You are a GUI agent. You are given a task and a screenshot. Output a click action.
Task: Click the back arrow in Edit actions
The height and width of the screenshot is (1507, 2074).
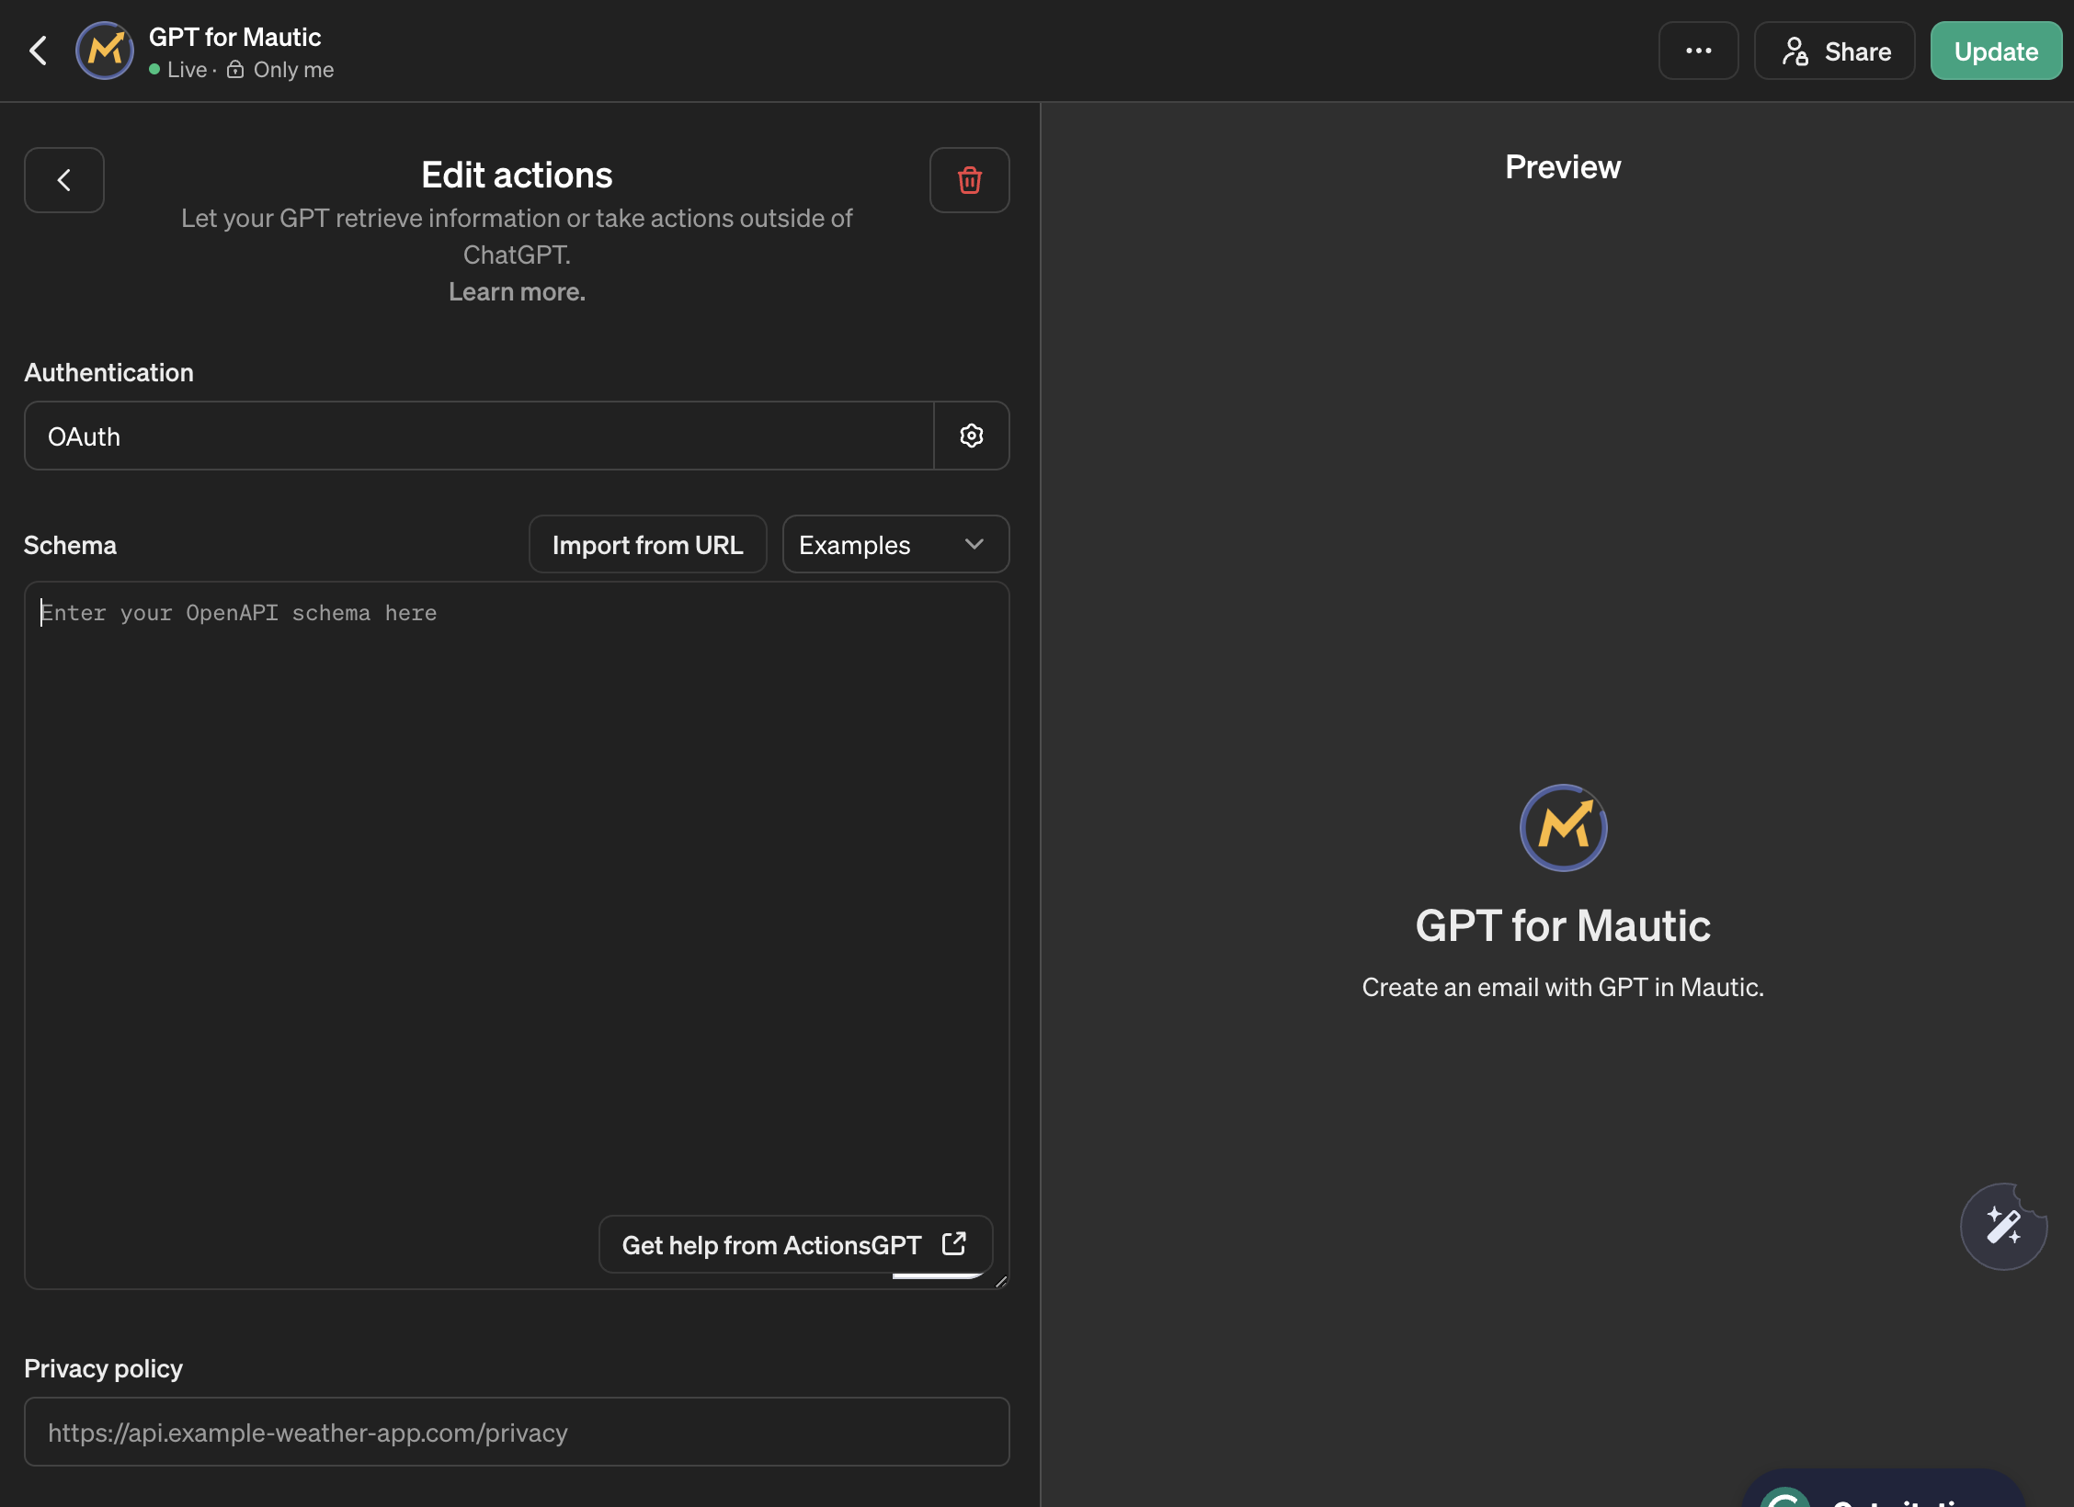(63, 180)
